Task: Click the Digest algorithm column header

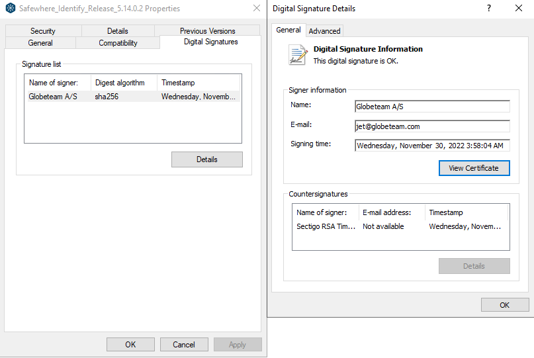Action: click(123, 83)
